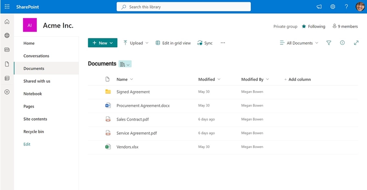Click the file type column header icon
Screen dimensions: 367x190
point(107,80)
